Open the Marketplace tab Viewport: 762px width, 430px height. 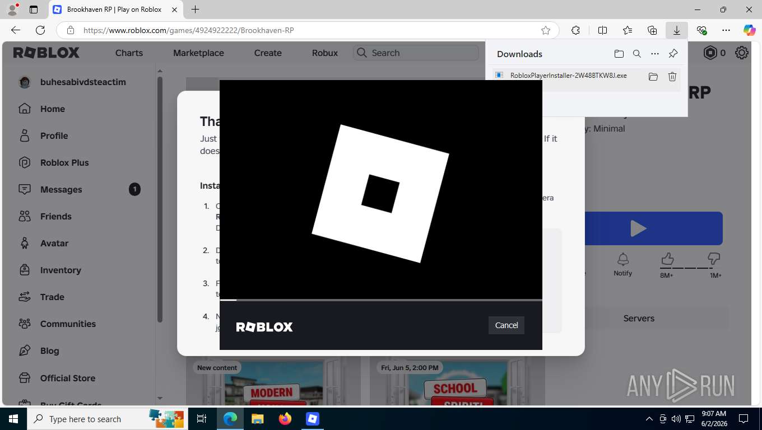[198, 53]
